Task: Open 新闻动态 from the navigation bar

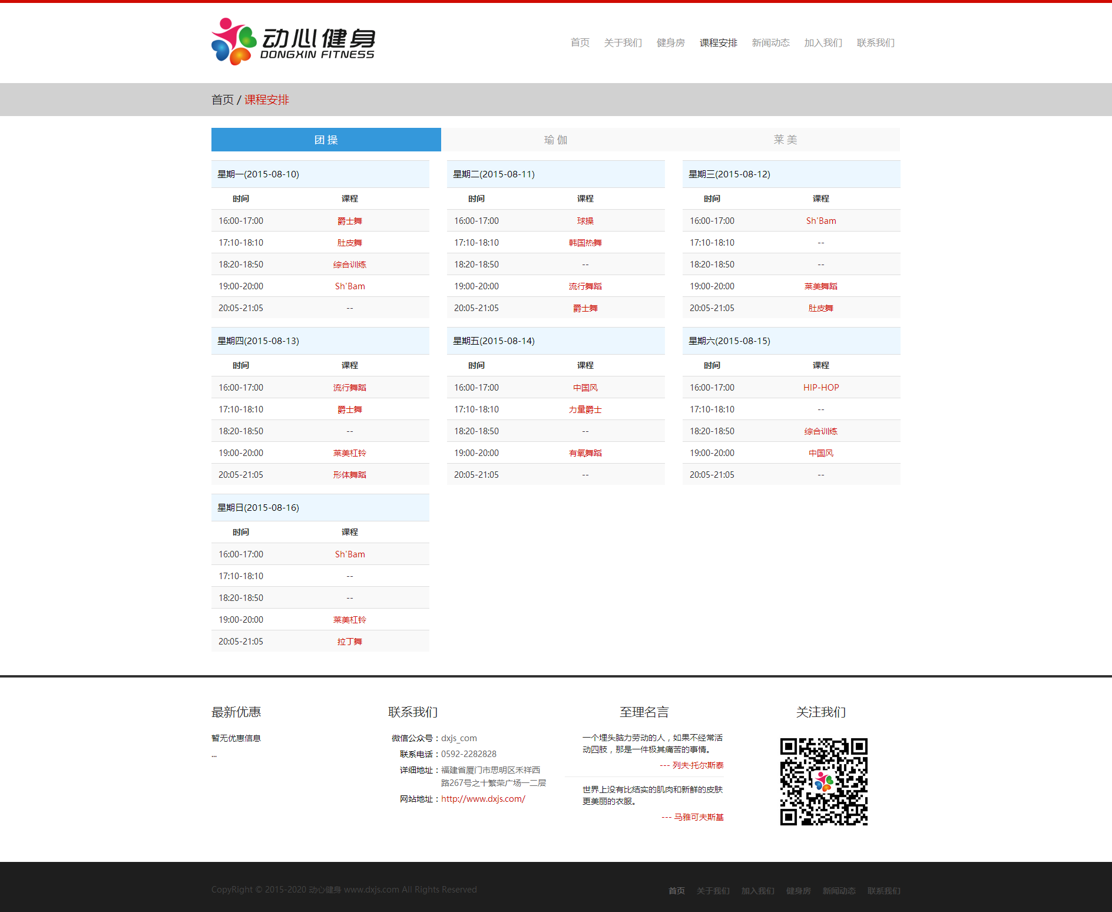Action: pos(770,42)
